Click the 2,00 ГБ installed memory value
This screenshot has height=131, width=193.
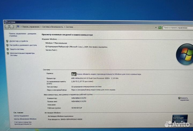click(x=82, y=81)
